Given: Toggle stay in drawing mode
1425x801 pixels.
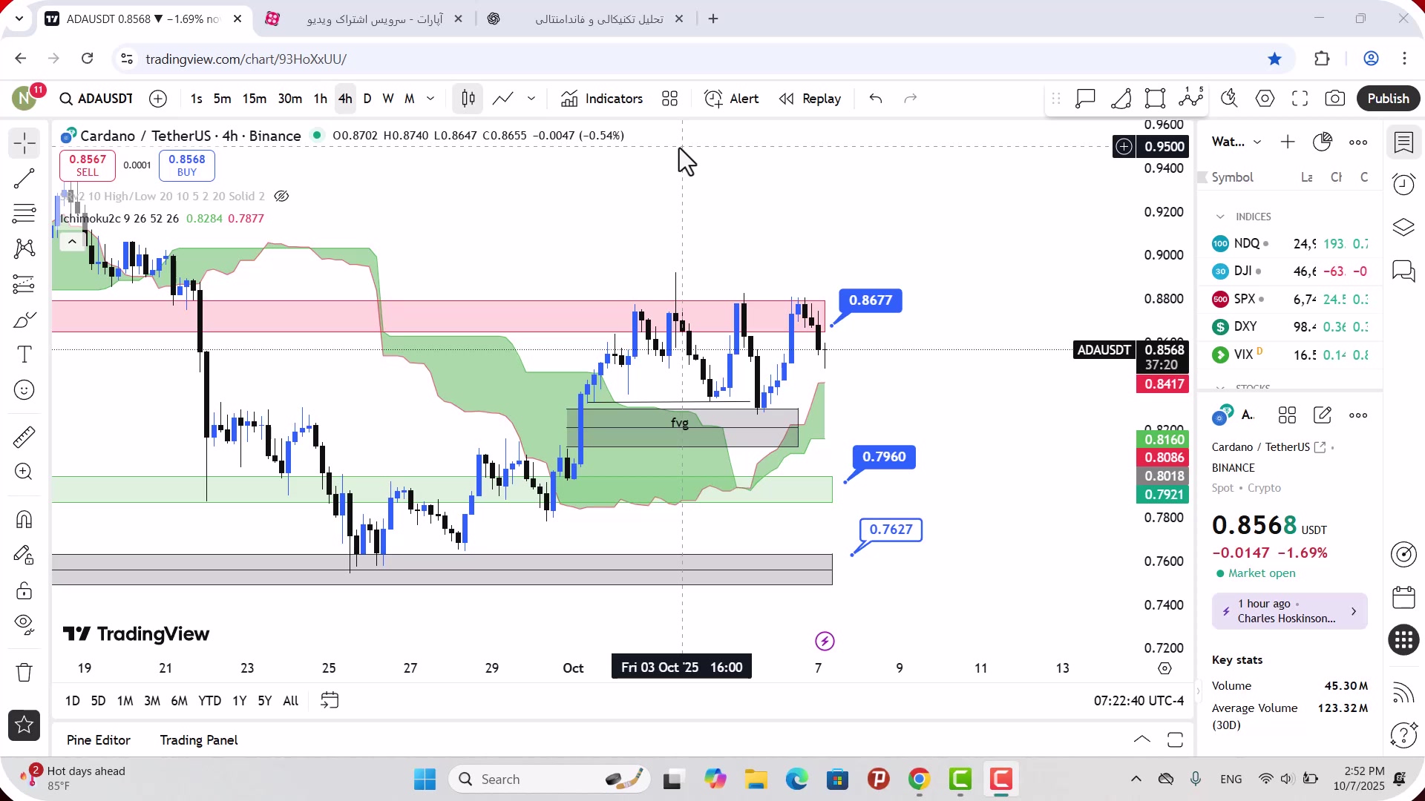Looking at the screenshot, I should (x=24, y=555).
